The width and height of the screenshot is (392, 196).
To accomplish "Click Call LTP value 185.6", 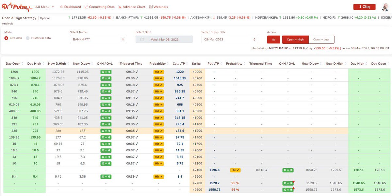I will [x=180, y=131].
